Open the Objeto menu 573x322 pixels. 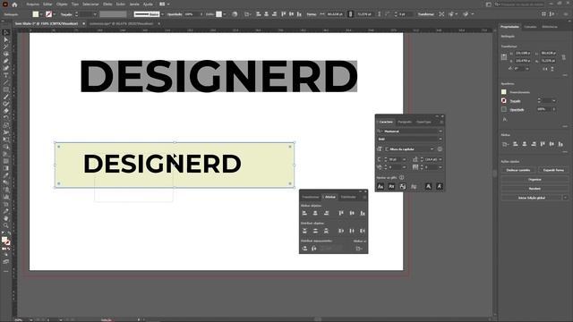[62, 4]
